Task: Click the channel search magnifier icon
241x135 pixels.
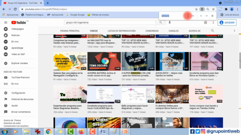Action: point(212,31)
